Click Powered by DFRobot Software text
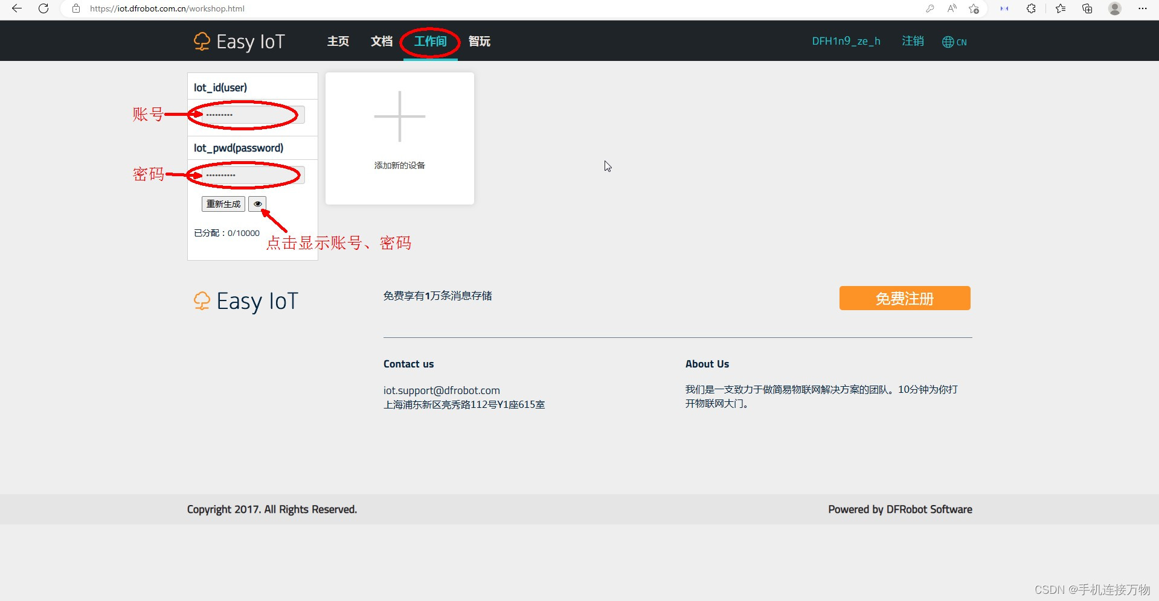1159x601 pixels. click(900, 509)
